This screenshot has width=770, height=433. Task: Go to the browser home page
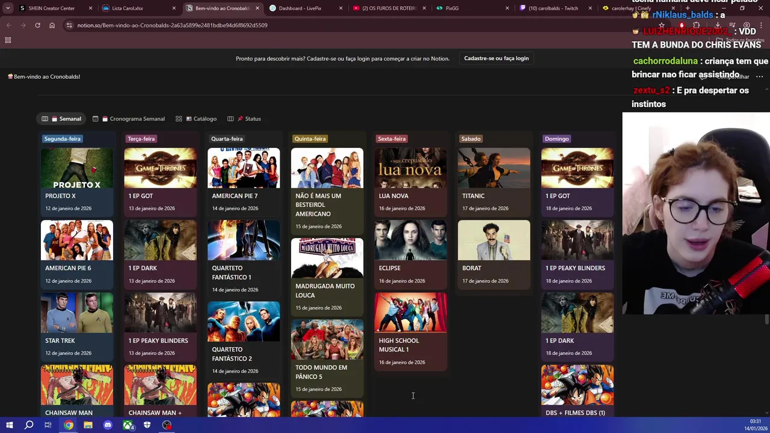click(52, 25)
